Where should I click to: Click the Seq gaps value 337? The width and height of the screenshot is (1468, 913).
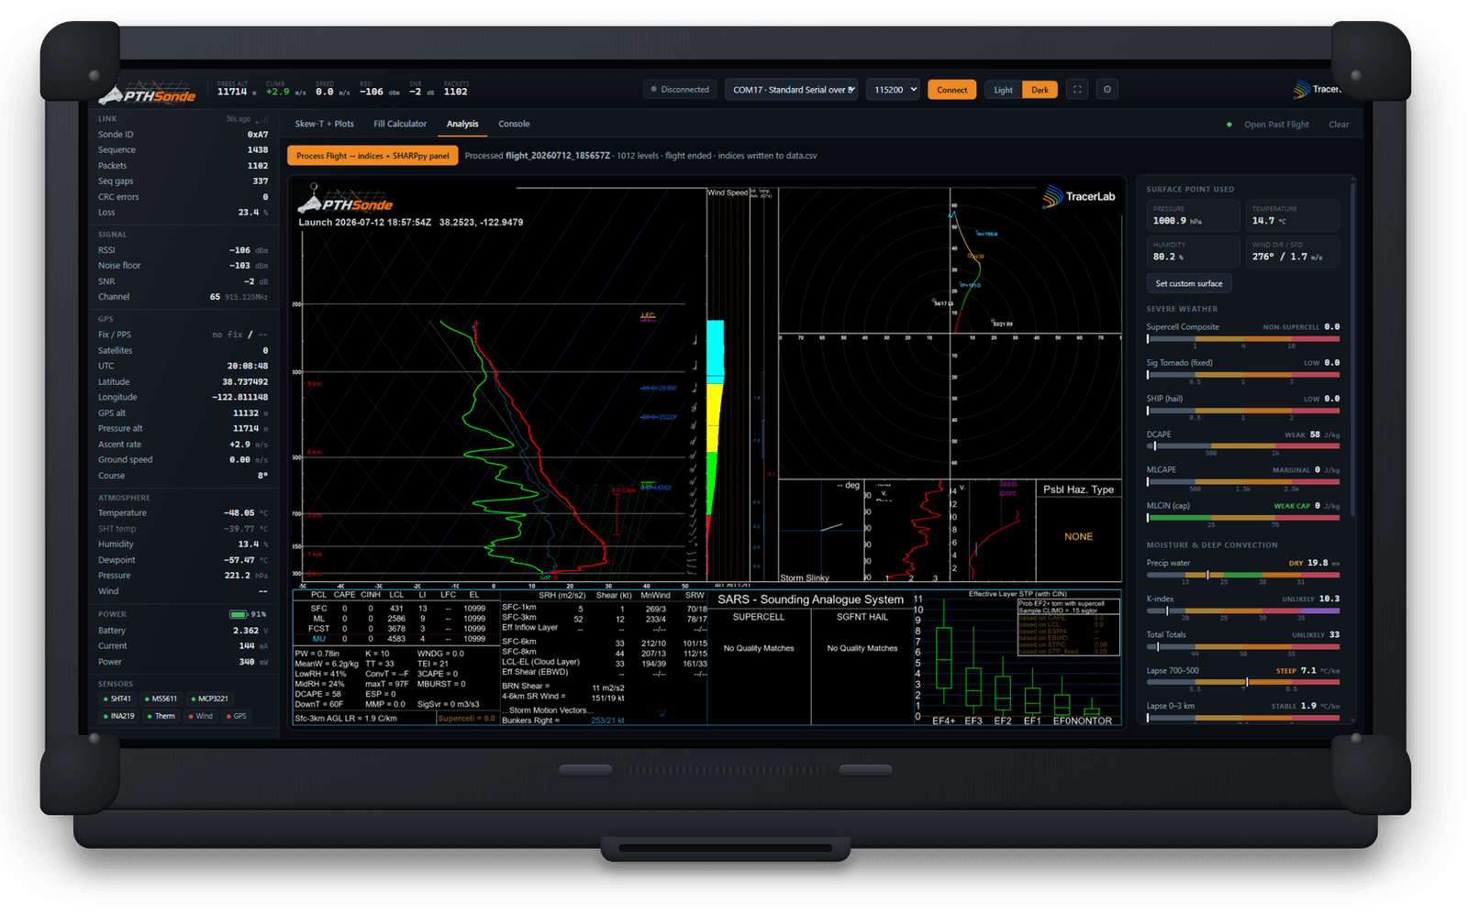pos(260,181)
